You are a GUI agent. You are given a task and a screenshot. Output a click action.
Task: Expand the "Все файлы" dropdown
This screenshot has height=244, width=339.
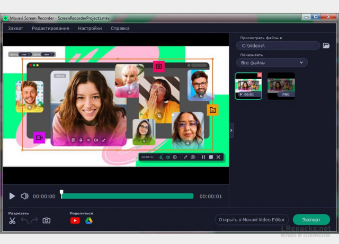point(272,63)
